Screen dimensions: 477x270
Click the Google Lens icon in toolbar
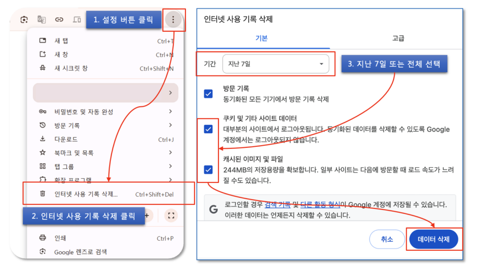pos(24,20)
